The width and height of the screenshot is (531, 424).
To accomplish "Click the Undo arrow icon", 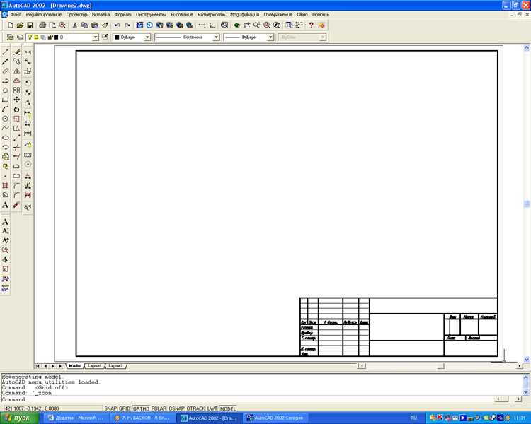I will 117,25.
